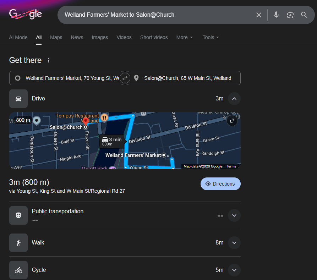Click the Public transportation label
Screen dimensions: 317x280
click(x=58, y=211)
